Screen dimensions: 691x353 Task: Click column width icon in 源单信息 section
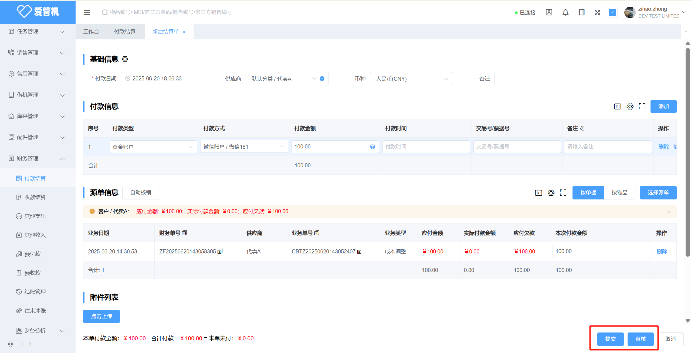538,193
